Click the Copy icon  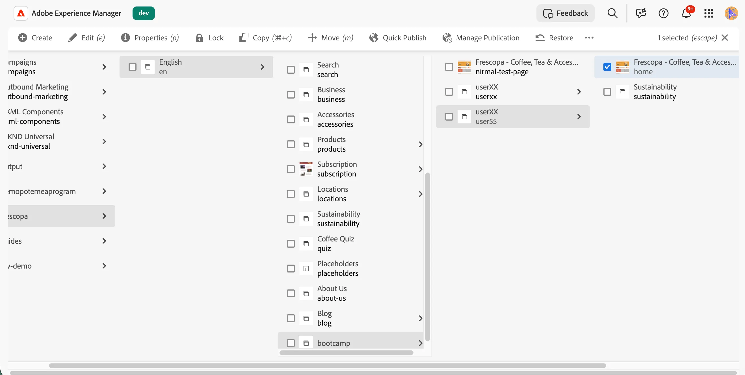pos(244,38)
